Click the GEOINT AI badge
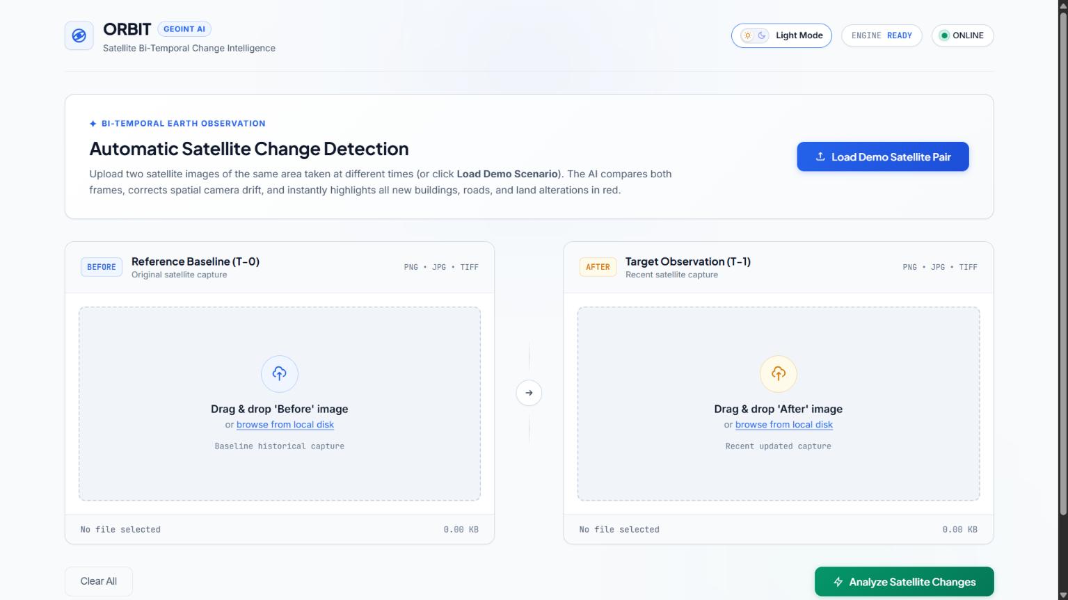 click(x=184, y=29)
